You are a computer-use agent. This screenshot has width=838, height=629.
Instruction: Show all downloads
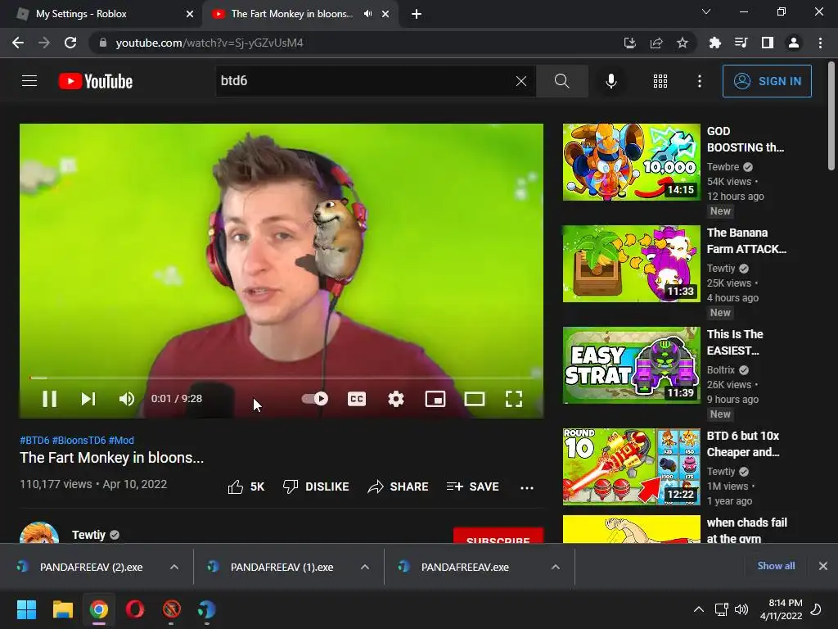(x=776, y=566)
